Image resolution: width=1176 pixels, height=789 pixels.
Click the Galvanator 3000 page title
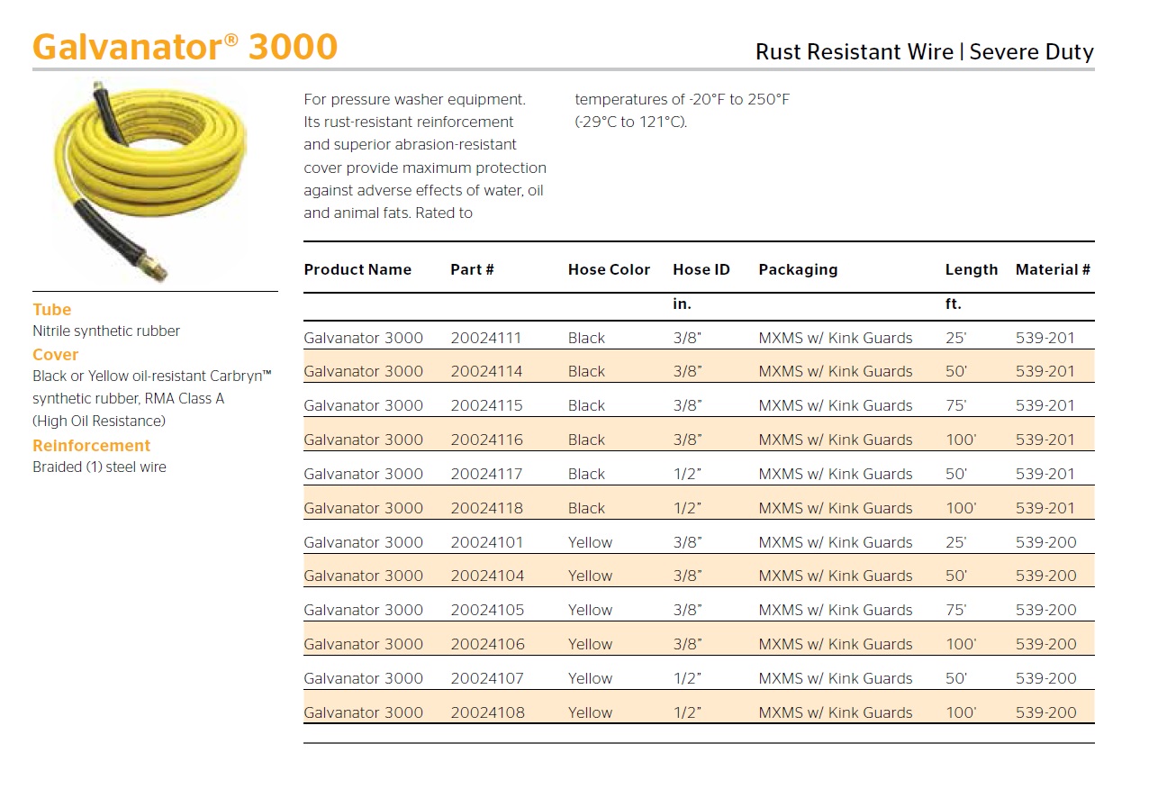tap(185, 47)
